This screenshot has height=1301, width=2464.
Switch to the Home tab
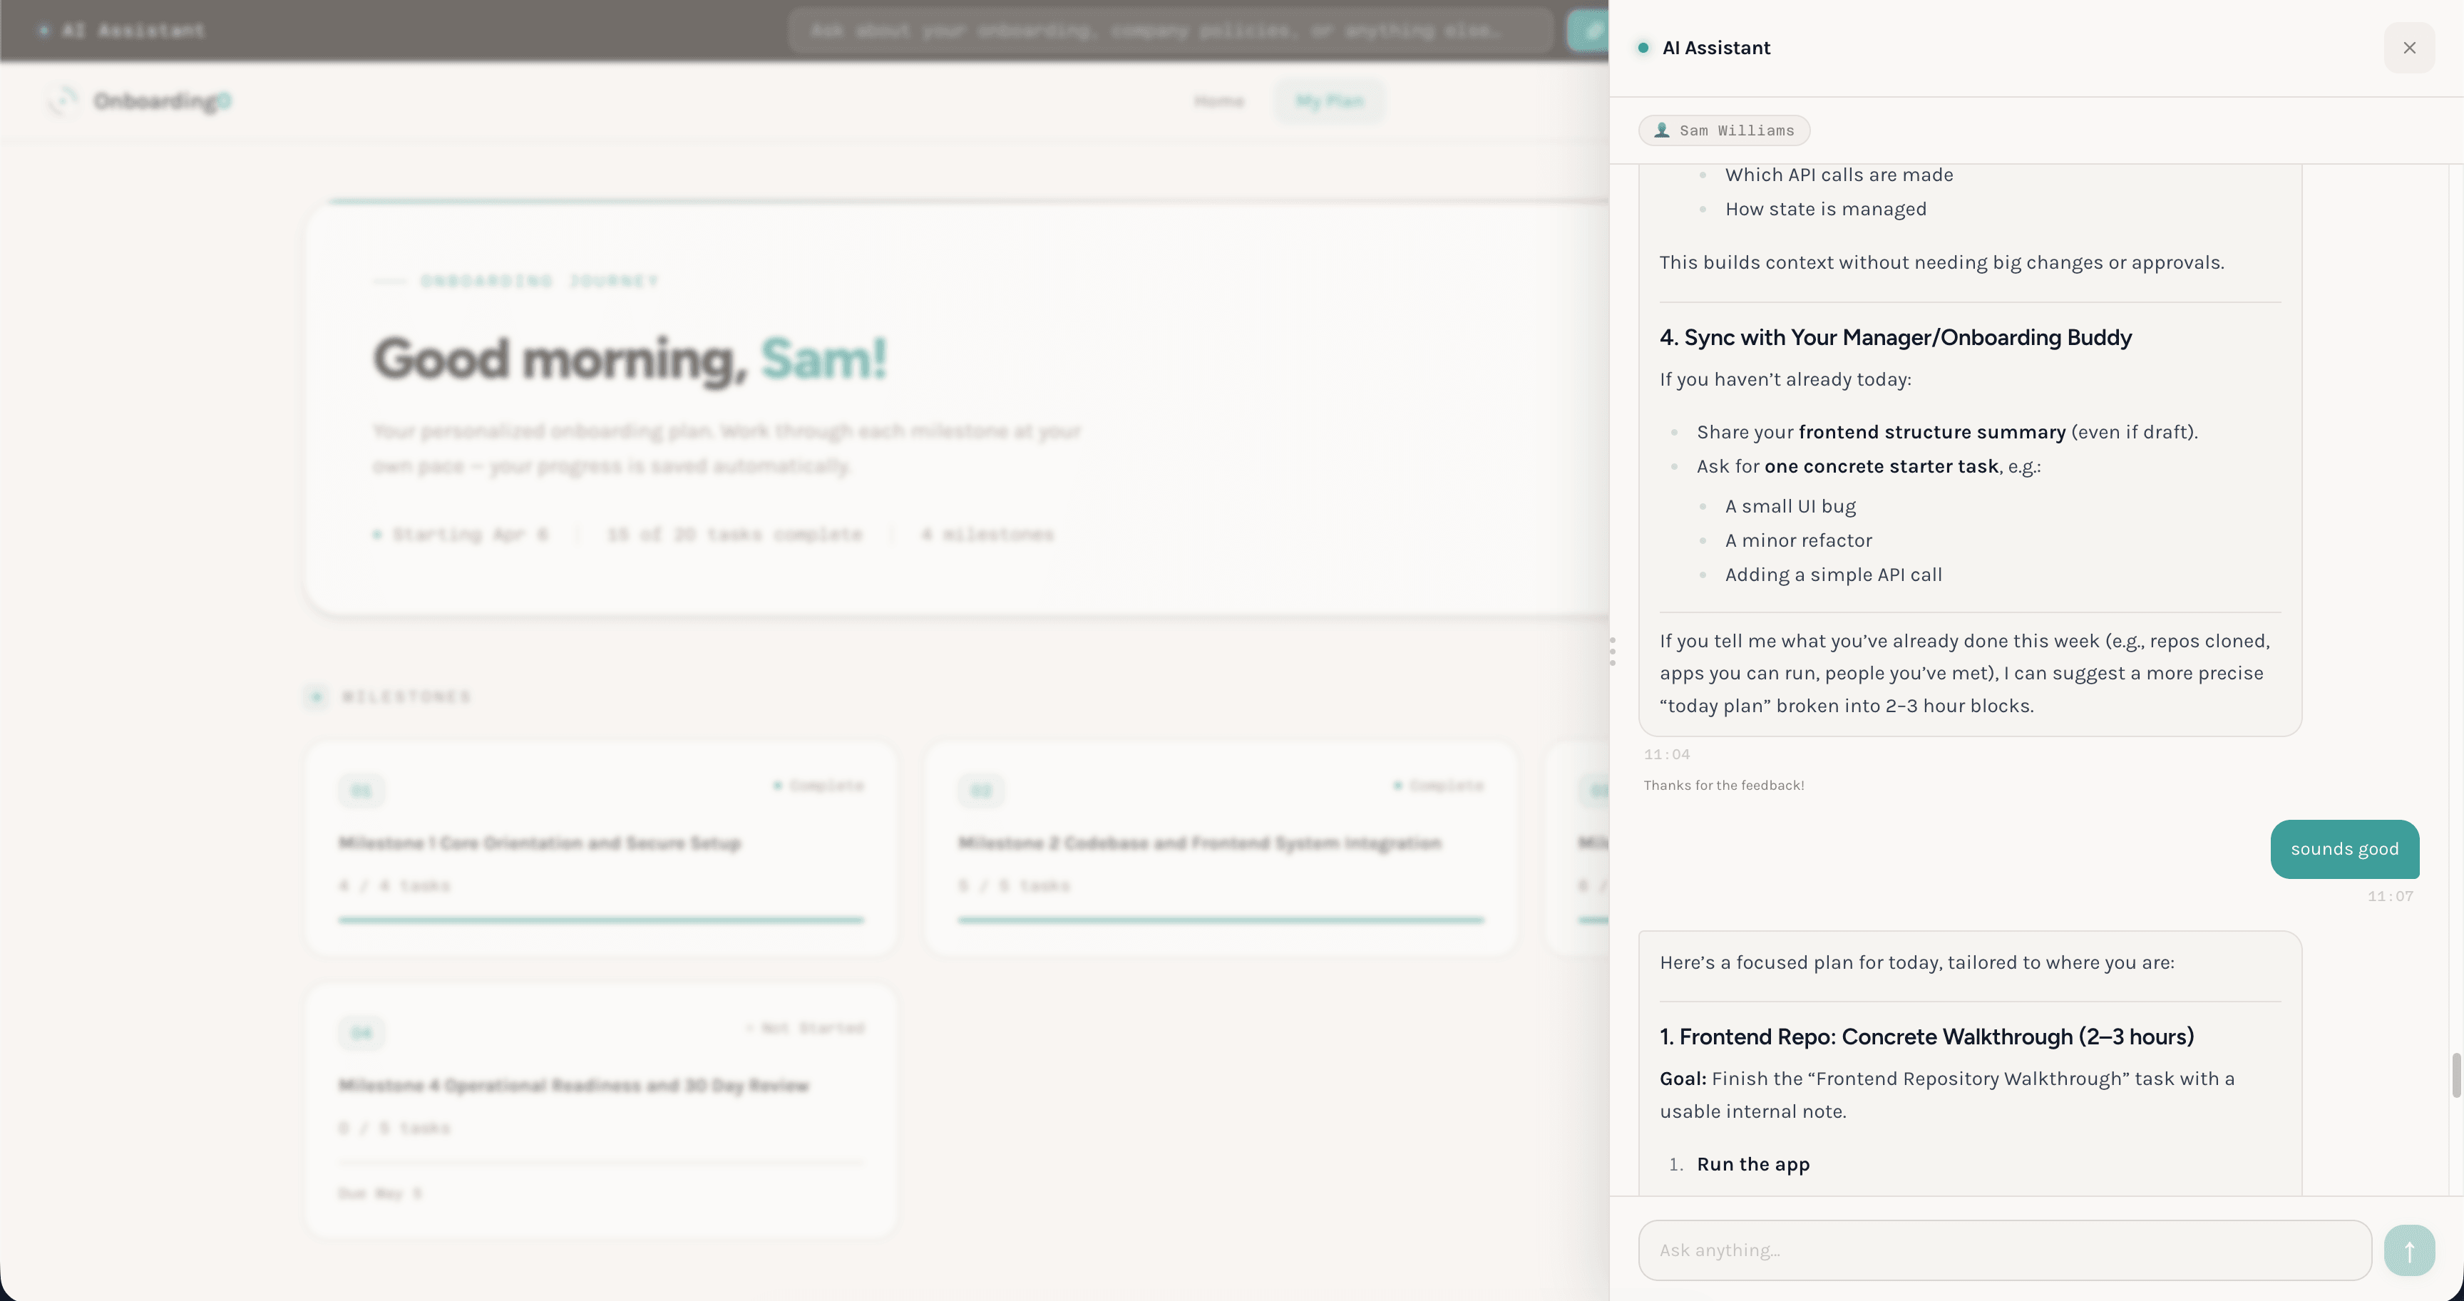[1218, 101]
